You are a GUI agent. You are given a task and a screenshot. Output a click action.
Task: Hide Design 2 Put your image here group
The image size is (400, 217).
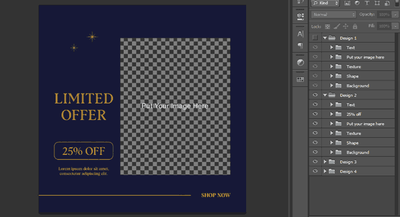(x=315, y=124)
